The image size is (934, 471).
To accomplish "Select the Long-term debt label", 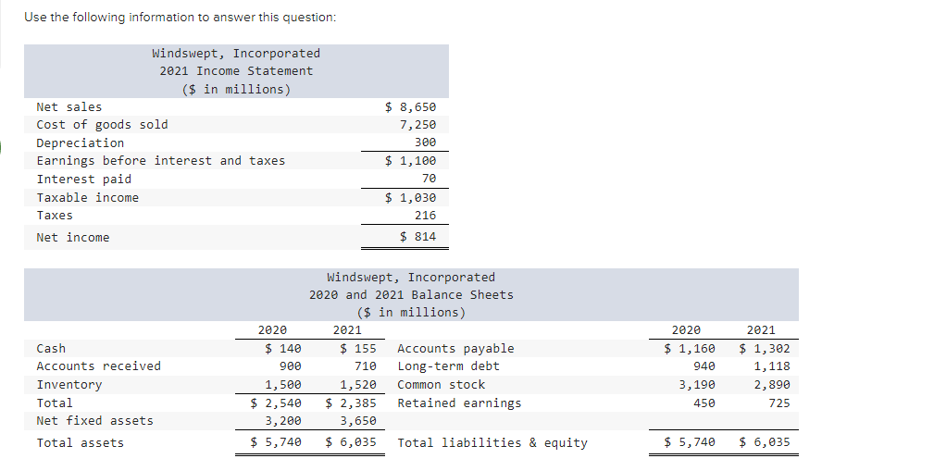I will (x=449, y=366).
